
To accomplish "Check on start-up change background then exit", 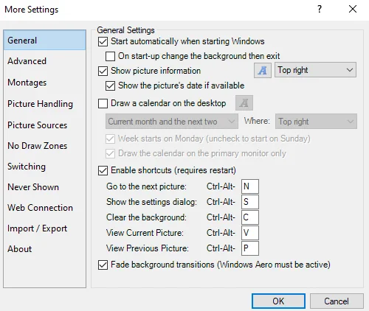I will 110,56.
